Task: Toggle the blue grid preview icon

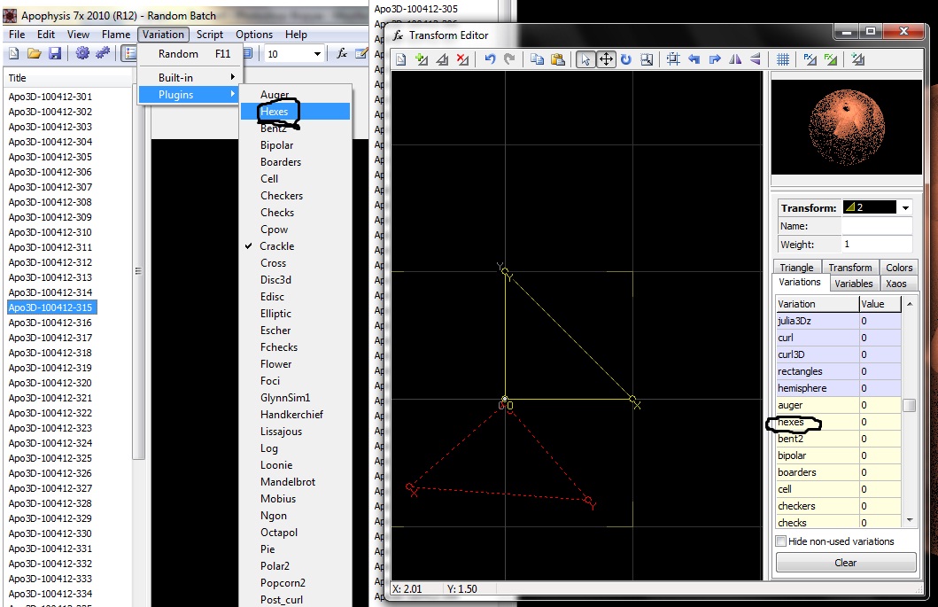Action: (x=782, y=59)
